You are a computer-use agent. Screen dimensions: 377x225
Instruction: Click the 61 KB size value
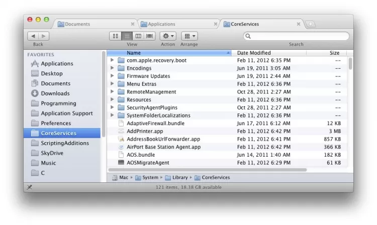[x=334, y=163]
